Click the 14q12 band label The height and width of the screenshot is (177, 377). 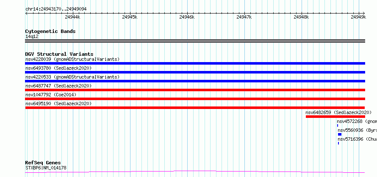point(32,36)
